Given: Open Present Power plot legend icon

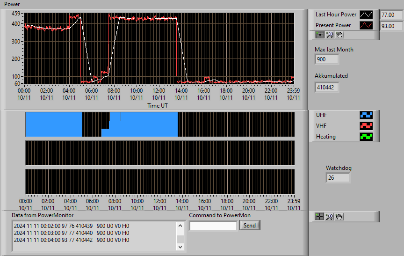Looking at the screenshot, I should [x=366, y=25].
